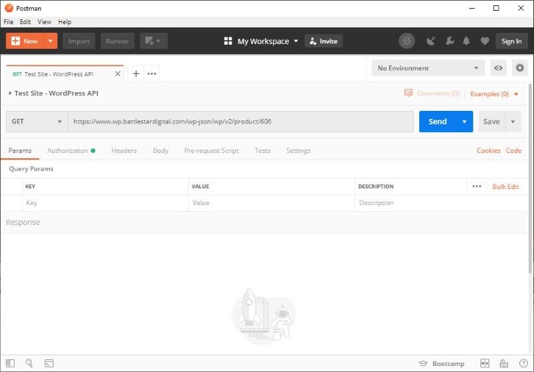Screen dimensions: 534x372
Task: Click the heart icon in header
Action: (x=485, y=41)
